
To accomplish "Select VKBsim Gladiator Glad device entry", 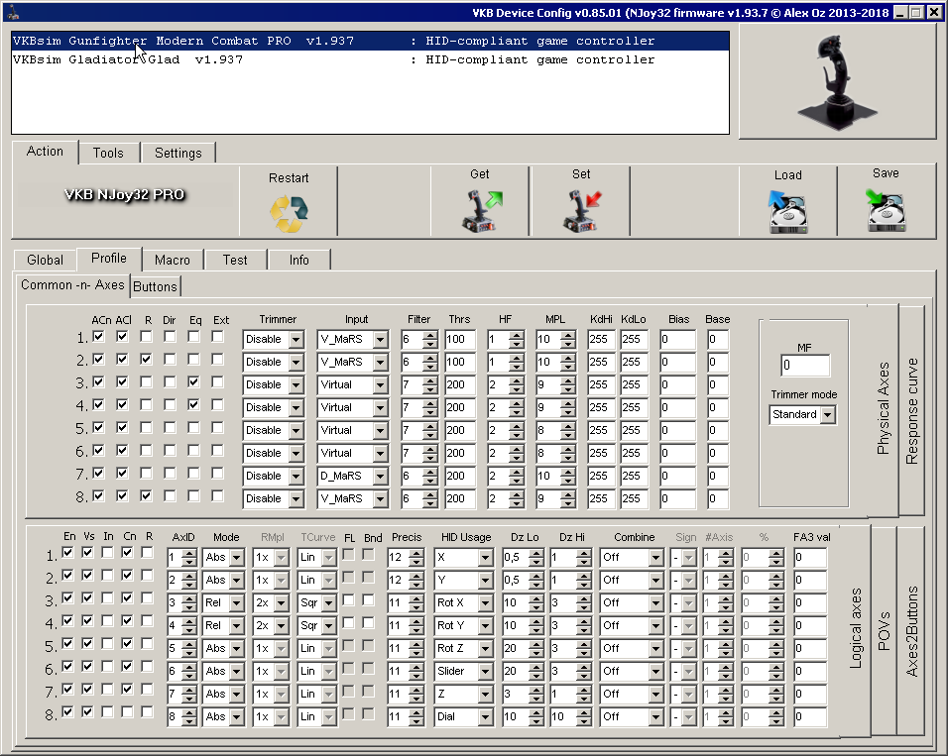I will coord(128,60).
